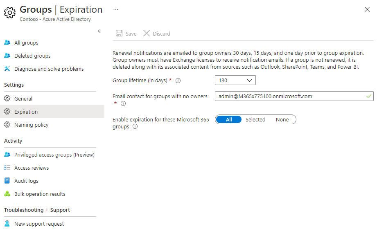Click the Audit logs icon
The height and width of the screenshot is (231, 377).
point(7,181)
